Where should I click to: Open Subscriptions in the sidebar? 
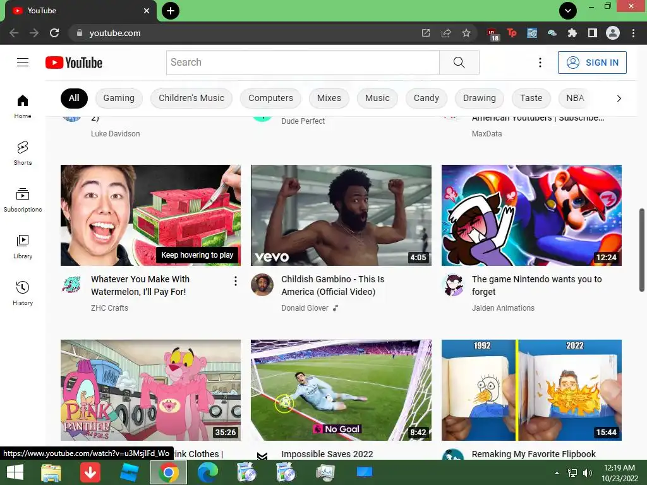tap(23, 200)
